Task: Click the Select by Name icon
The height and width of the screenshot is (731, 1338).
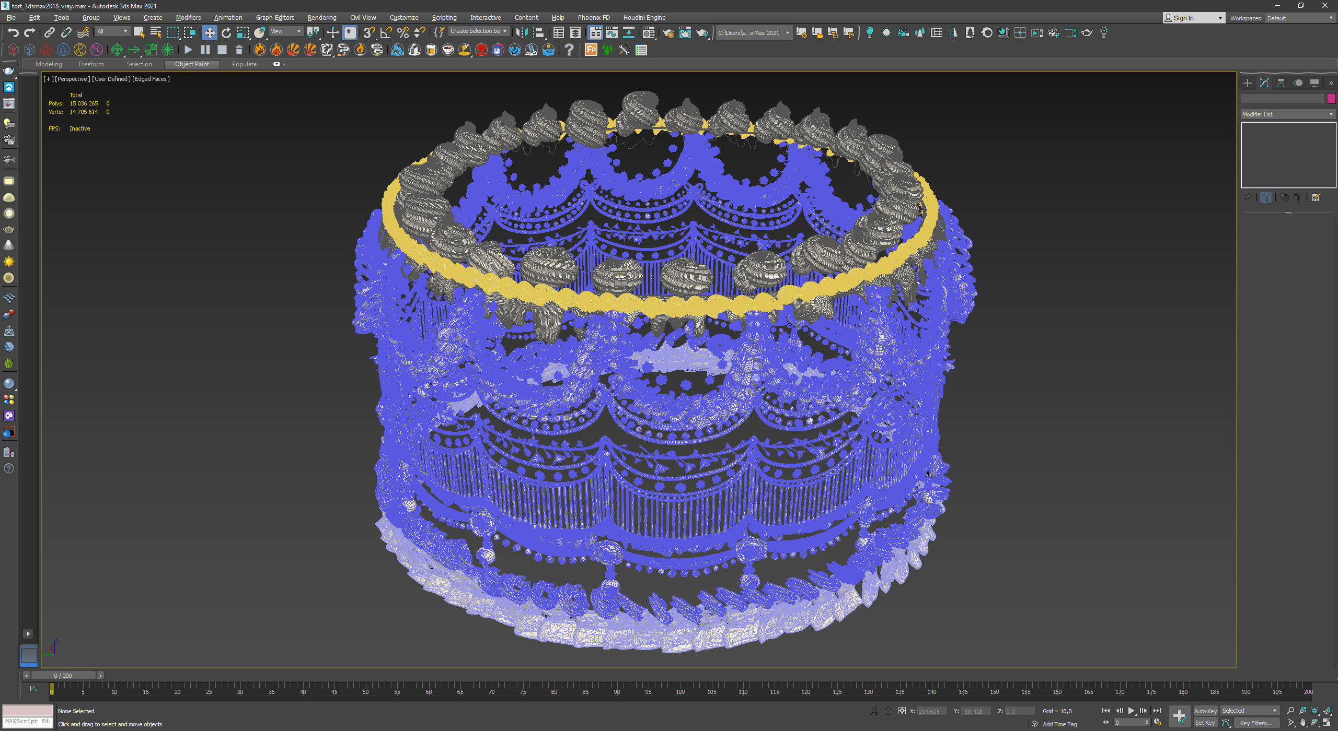Action: coord(156,33)
